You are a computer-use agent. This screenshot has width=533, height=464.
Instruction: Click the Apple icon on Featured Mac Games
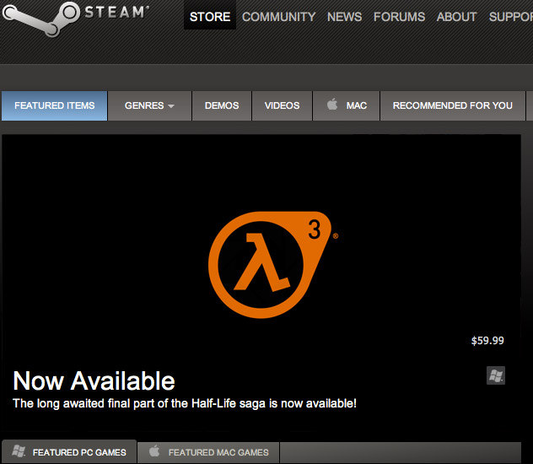tap(154, 452)
